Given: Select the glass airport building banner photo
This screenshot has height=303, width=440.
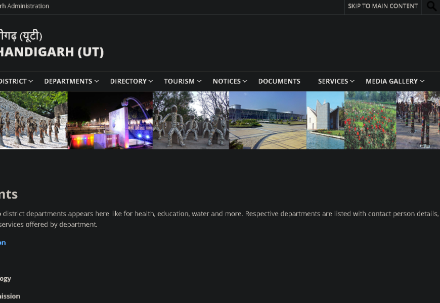Looking at the screenshot, I should [268, 120].
